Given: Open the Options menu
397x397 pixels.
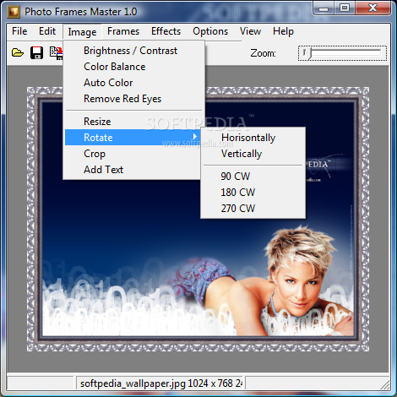Looking at the screenshot, I should coord(210,31).
